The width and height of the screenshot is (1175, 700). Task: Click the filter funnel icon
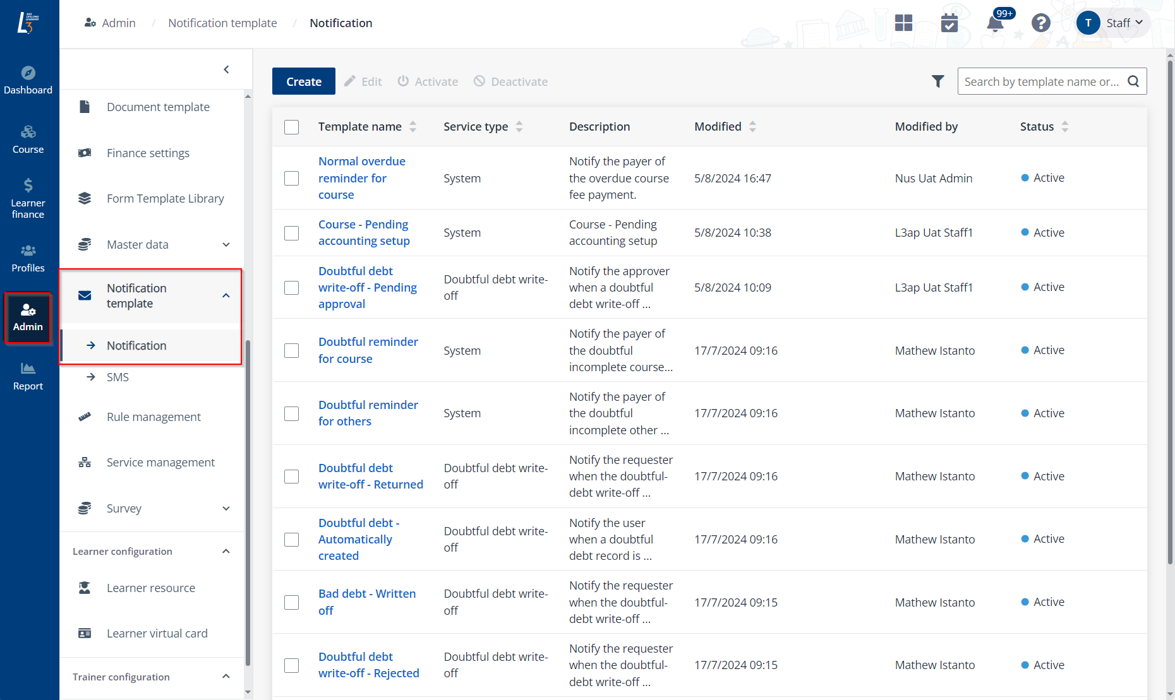(x=937, y=81)
